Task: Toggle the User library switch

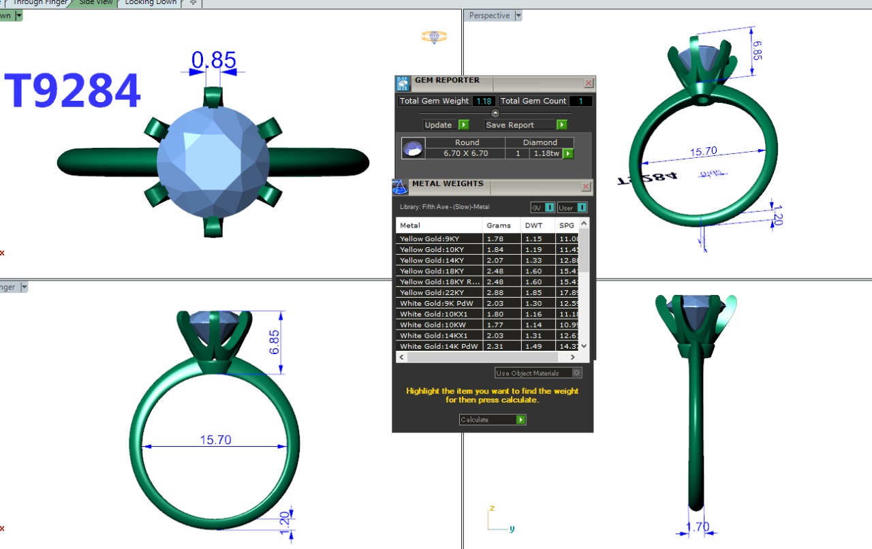Action: pyautogui.click(x=582, y=208)
